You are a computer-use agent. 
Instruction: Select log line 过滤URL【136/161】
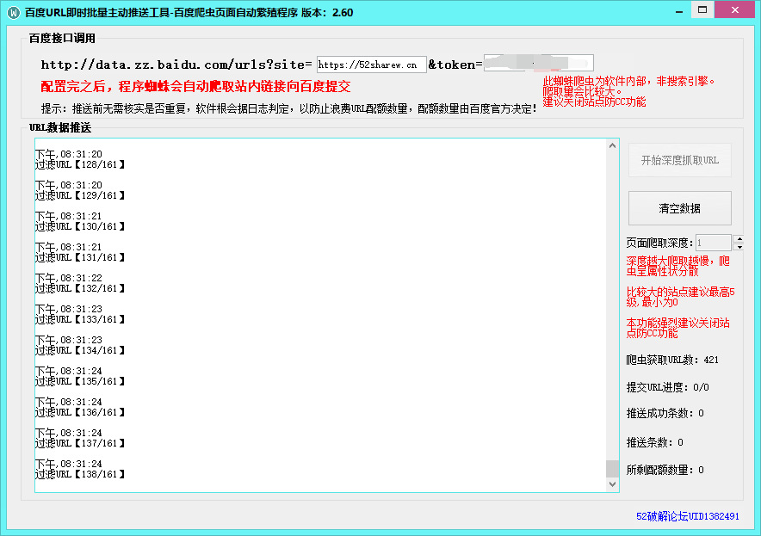[x=80, y=412]
